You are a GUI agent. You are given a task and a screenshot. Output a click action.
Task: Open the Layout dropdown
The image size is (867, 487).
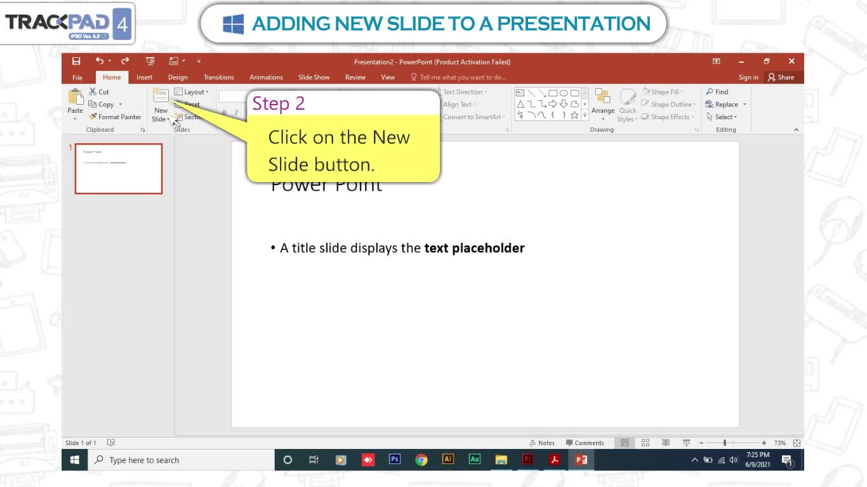click(x=191, y=92)
